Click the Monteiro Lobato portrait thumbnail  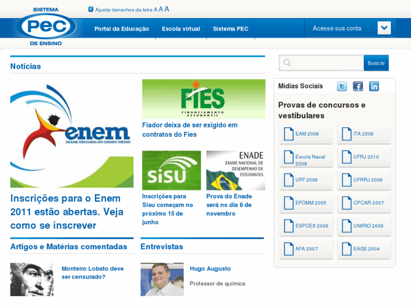coord(32,279)
